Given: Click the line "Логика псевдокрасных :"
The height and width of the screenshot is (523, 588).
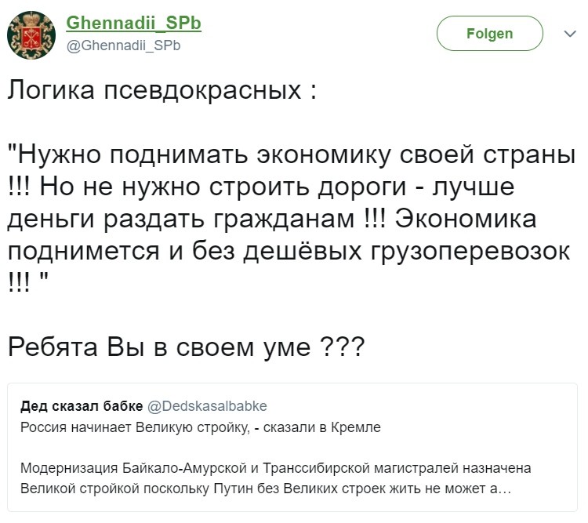Looking at the screenshot, I should point(162,90).
